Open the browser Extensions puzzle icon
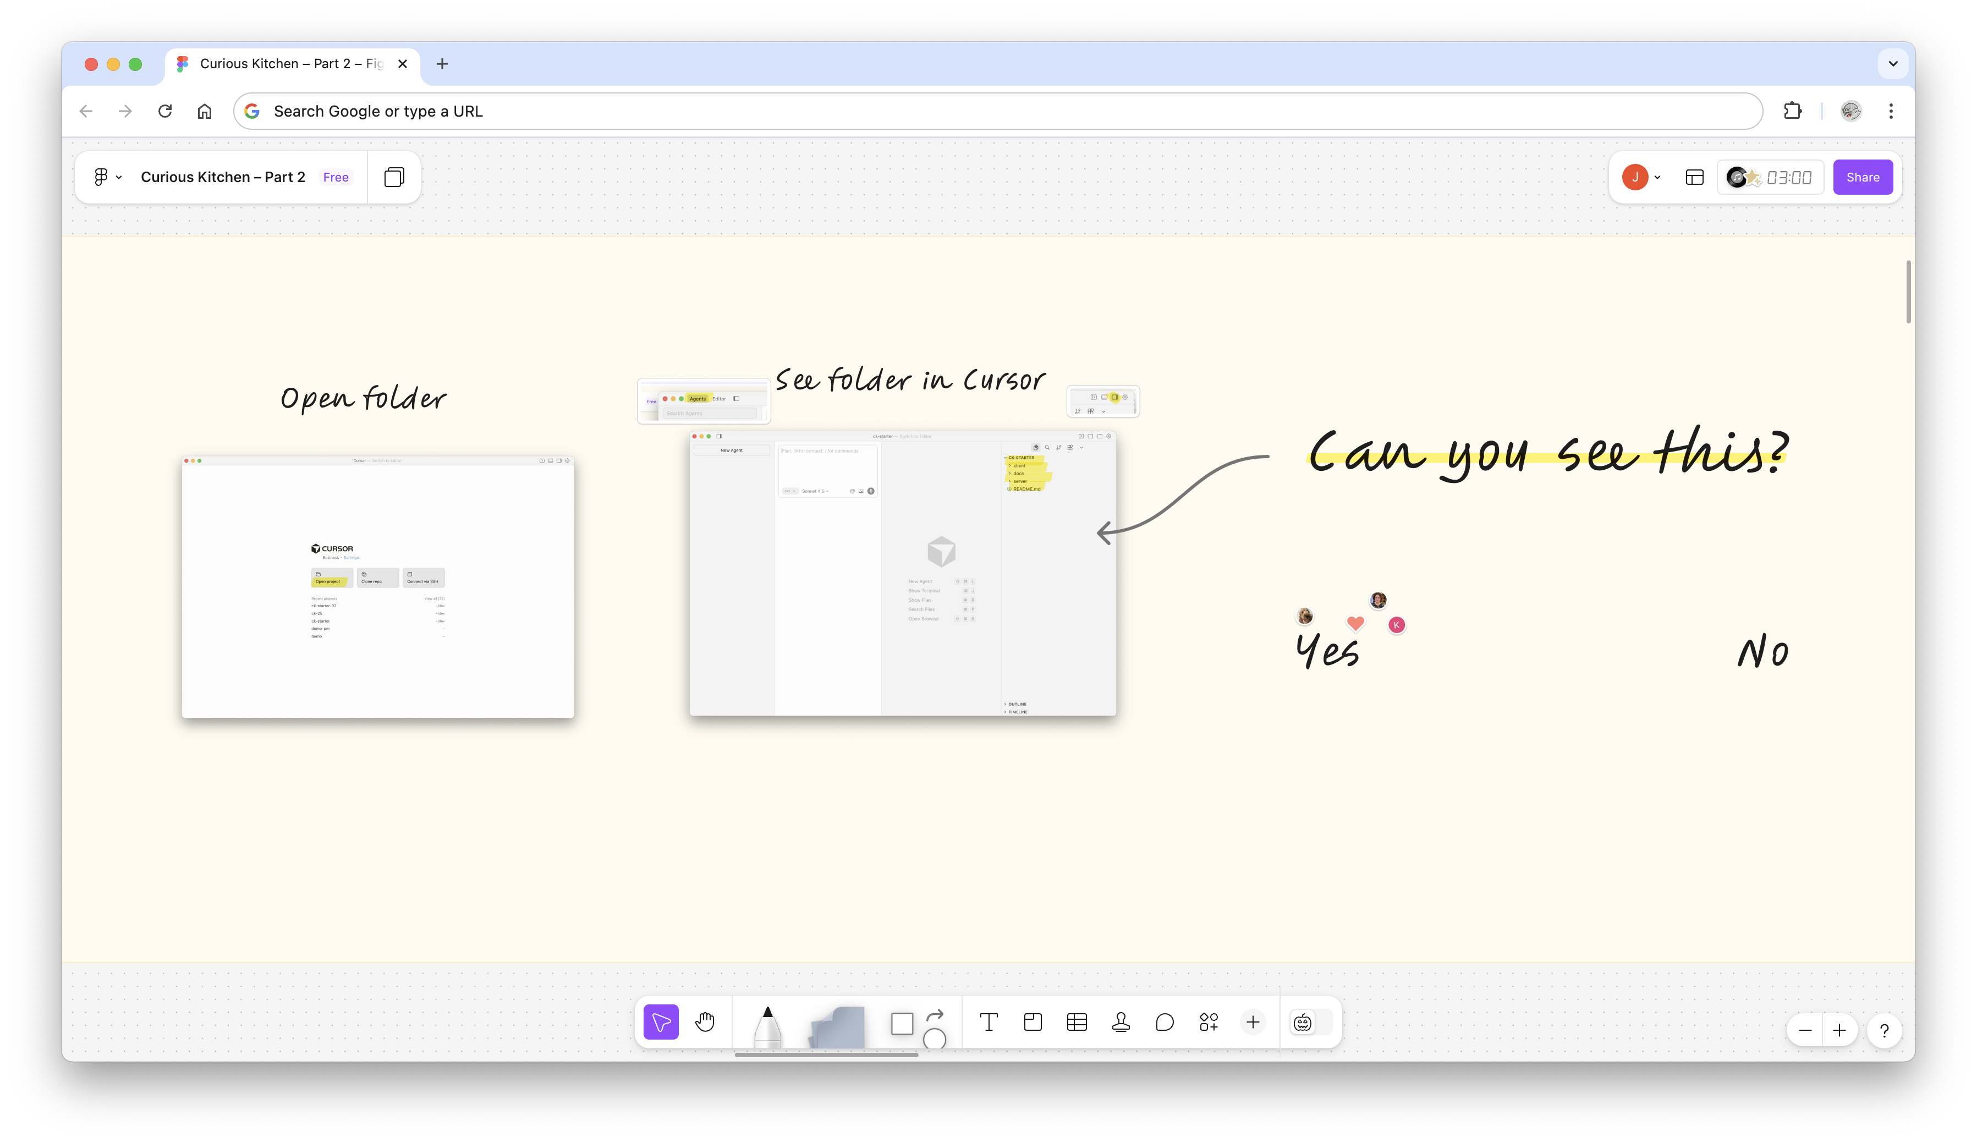The image size is (1977, 1143). 1793,111
